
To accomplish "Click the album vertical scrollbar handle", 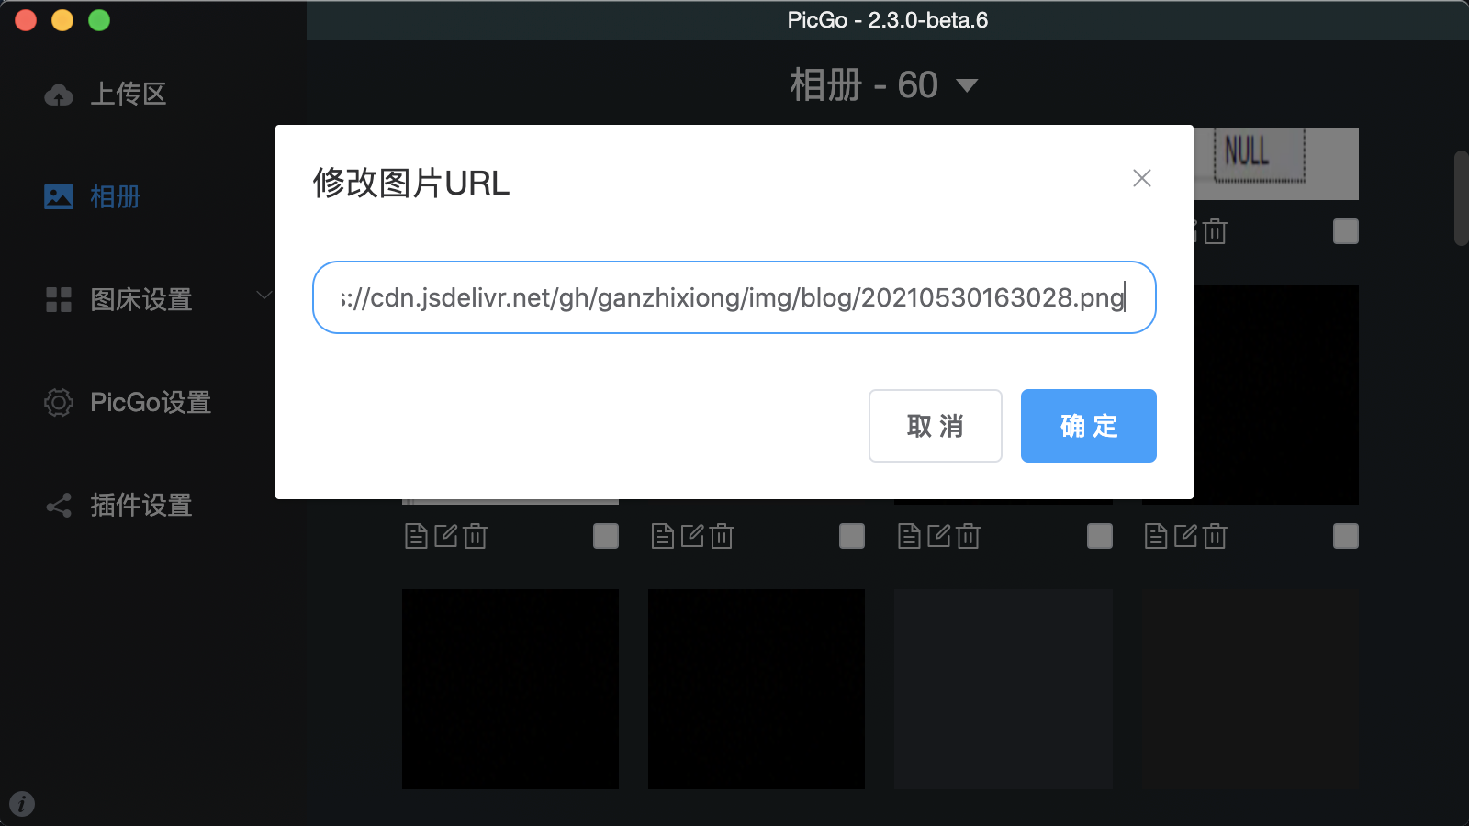I will [1462, 198].
